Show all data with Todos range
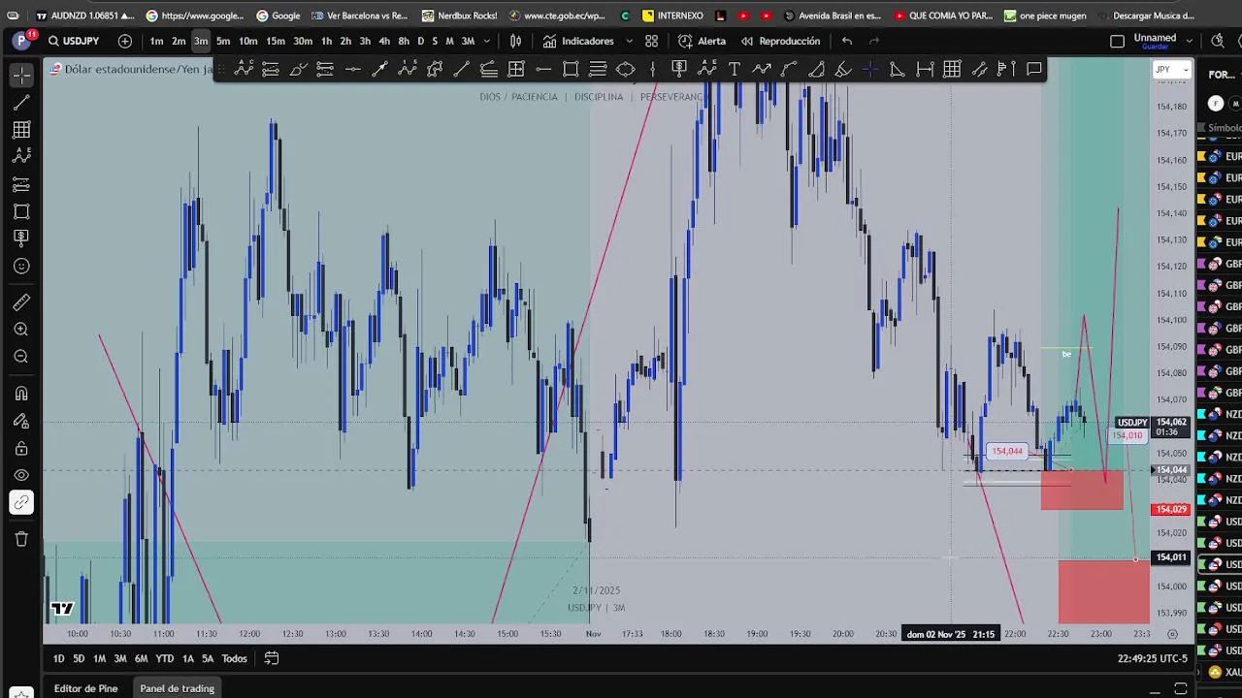Viewport: 1242px width, 698px height. pos(234,658)
